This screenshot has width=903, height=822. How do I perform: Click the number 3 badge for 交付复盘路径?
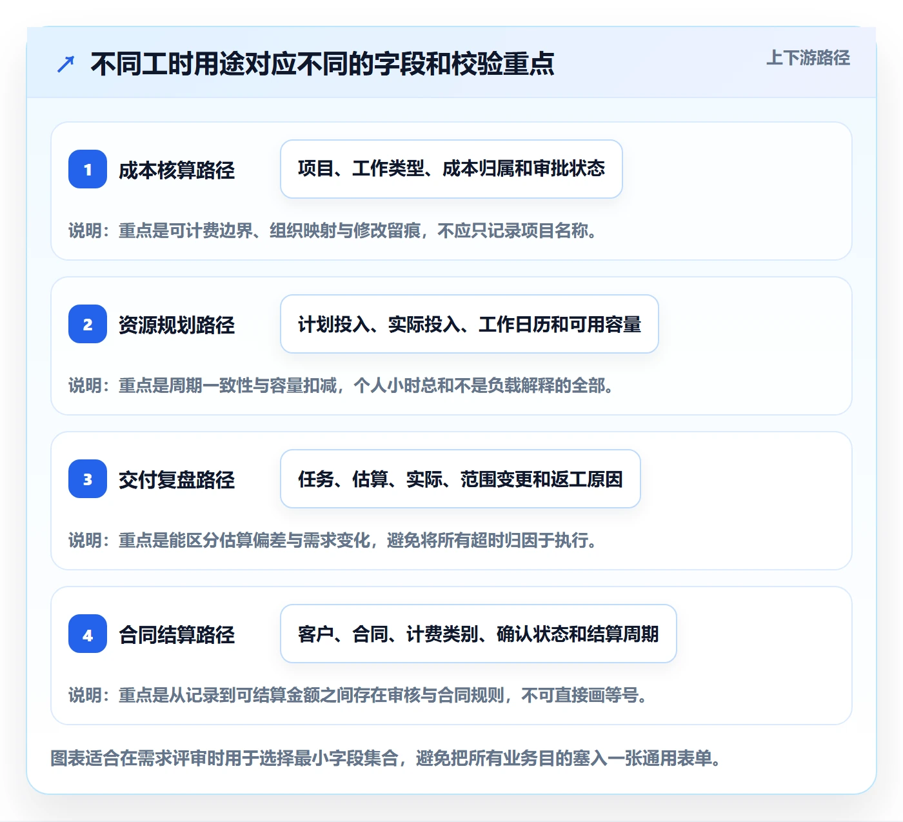[x=88, y=479]
